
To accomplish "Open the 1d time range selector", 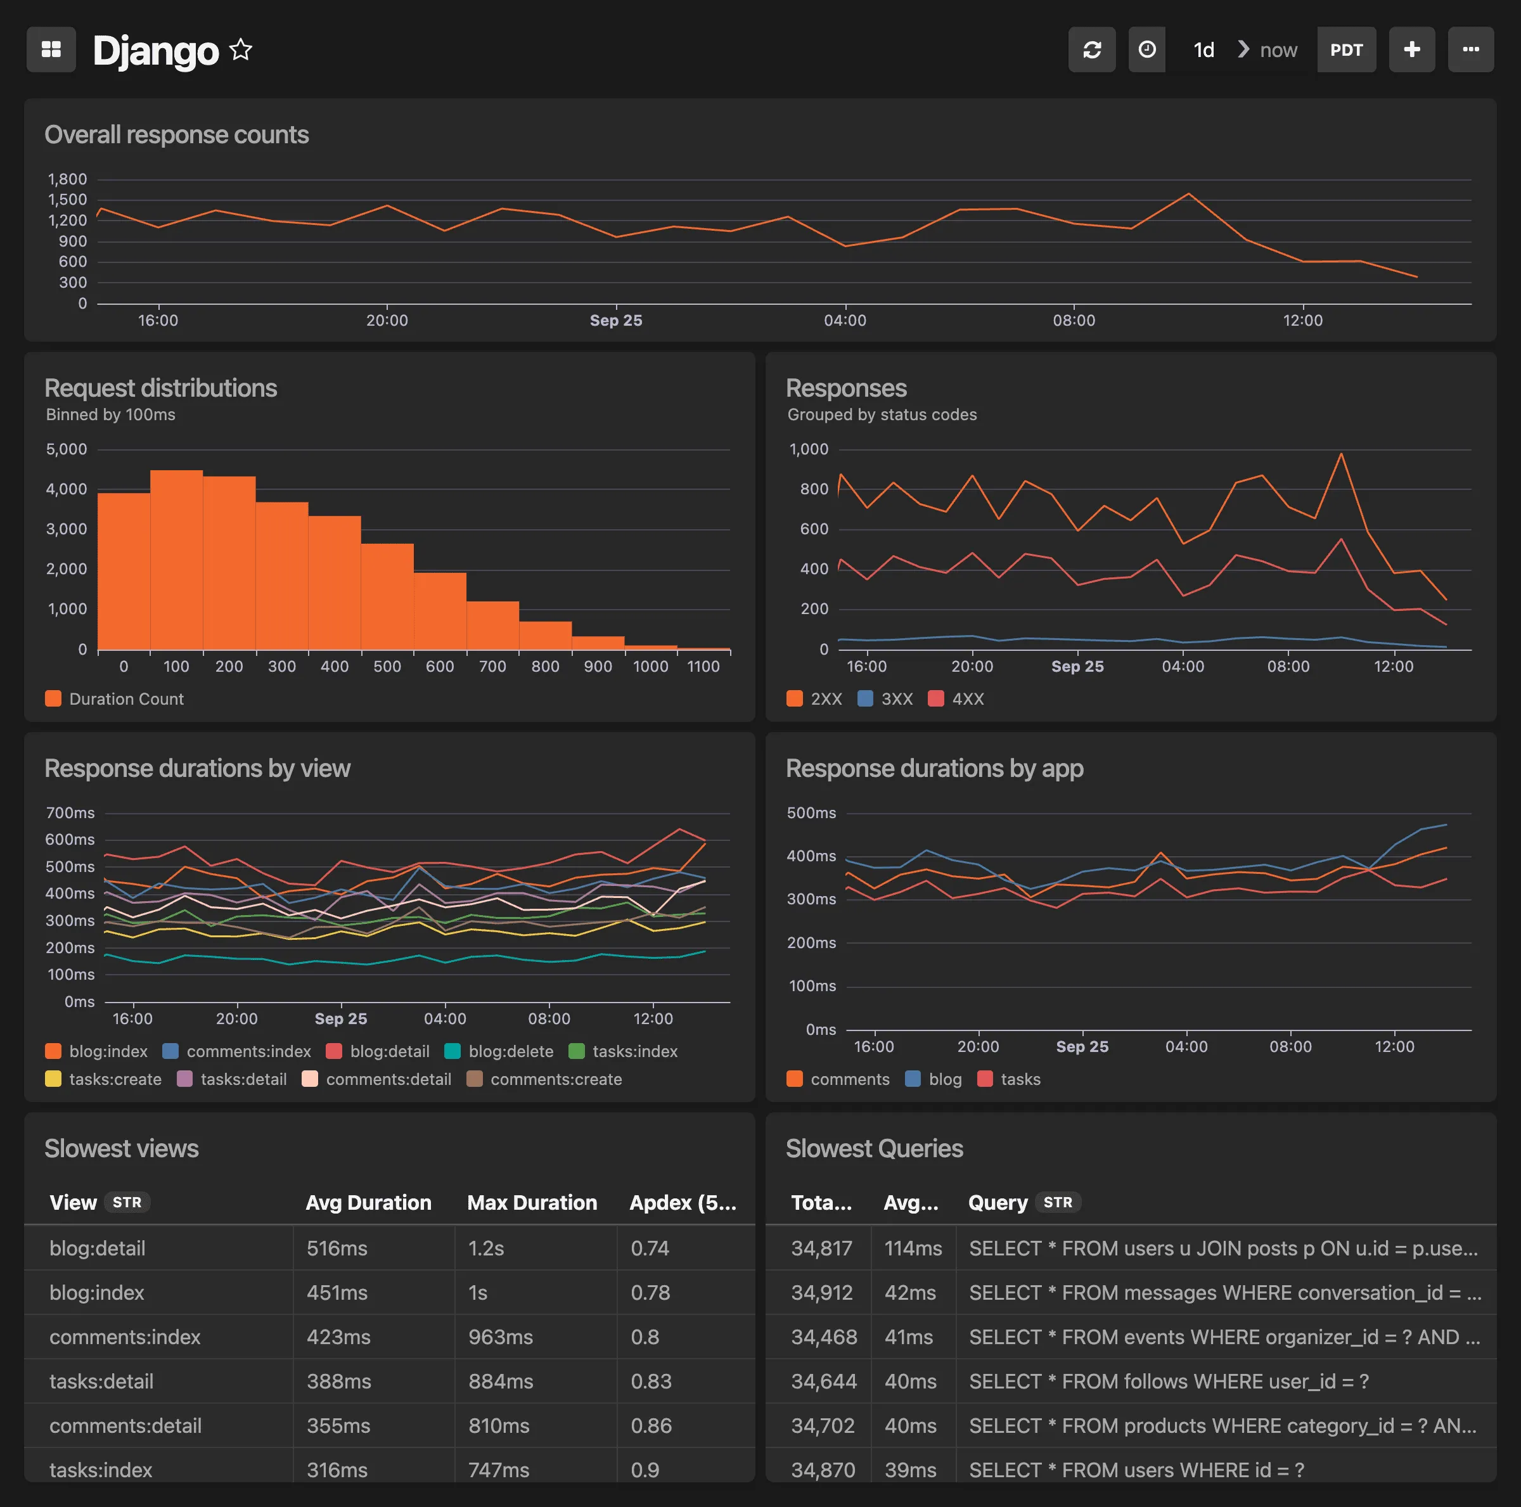I will pyautogui.click(x=1203, y=49).
